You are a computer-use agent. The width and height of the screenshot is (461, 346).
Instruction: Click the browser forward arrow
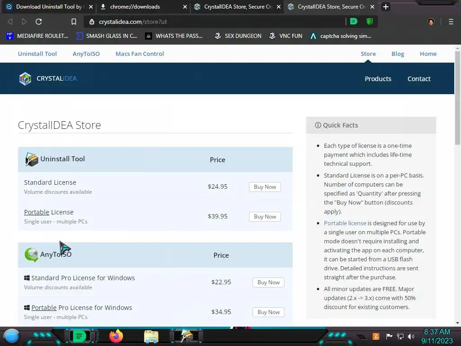coord(24,22)
